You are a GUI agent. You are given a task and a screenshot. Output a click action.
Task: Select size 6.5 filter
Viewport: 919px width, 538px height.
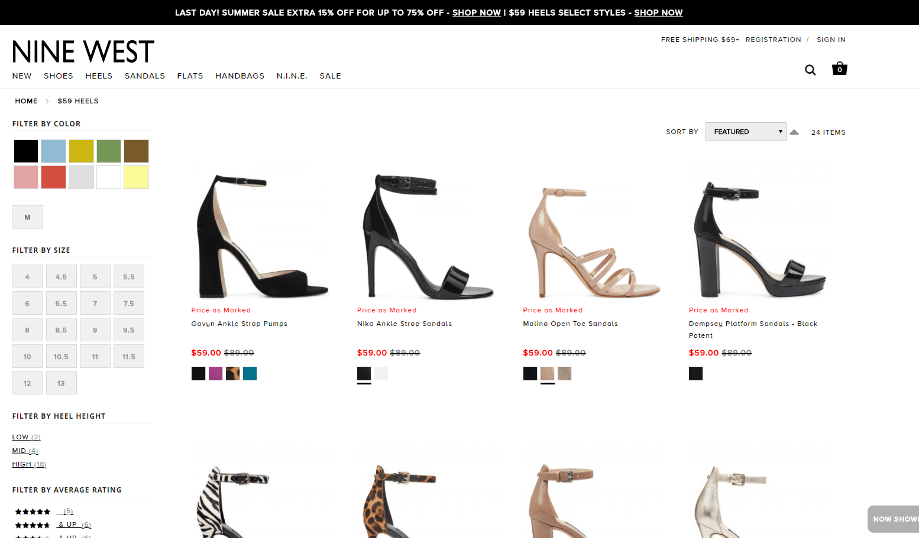point(62,303)
